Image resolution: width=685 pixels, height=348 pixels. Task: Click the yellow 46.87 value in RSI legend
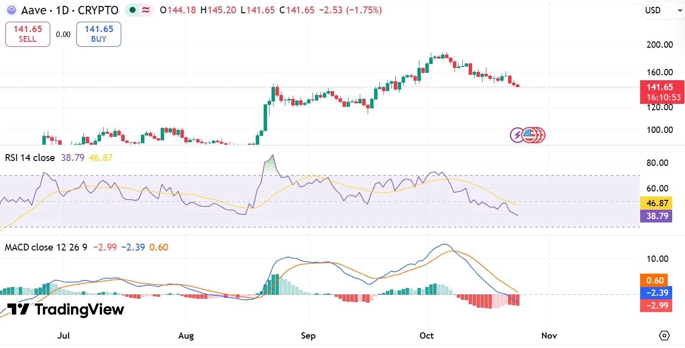101,158
